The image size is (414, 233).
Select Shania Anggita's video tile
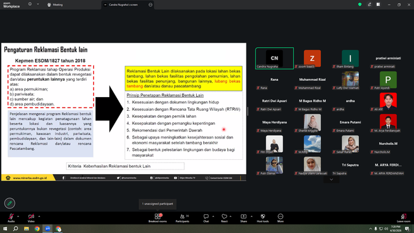tap(312, 122)
